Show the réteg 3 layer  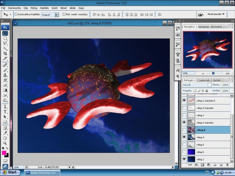point(184,115)
